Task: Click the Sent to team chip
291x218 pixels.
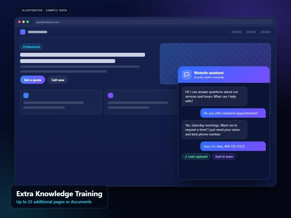Action: pyautogui.click(x=224, y=157)
